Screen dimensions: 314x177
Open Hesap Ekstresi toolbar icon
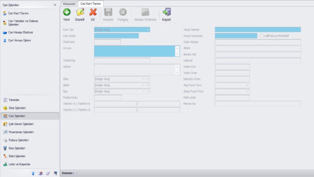pyautogui.click(x=145, y=12)
